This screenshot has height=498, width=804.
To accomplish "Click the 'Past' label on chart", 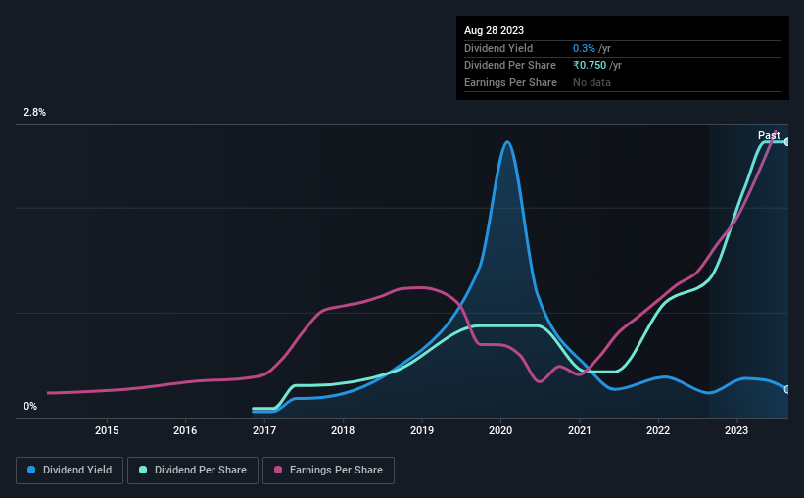I will tap(769, 135).
